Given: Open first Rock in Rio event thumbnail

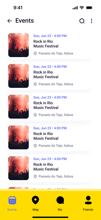Looking at the screenshot, I should (x=19, y=45).
